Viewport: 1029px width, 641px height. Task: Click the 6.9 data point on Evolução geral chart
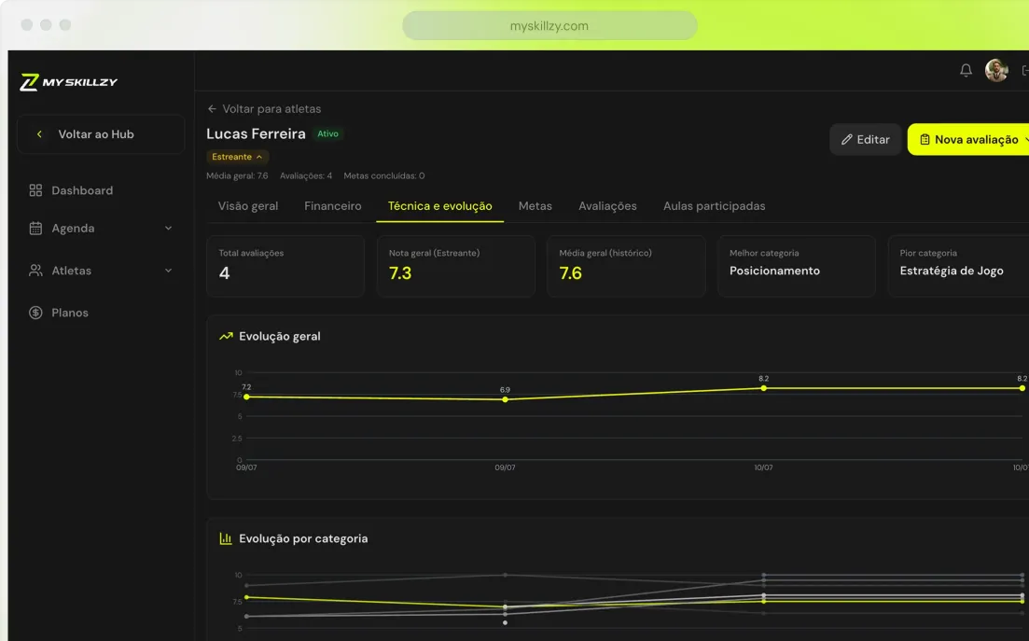point(505,399)
